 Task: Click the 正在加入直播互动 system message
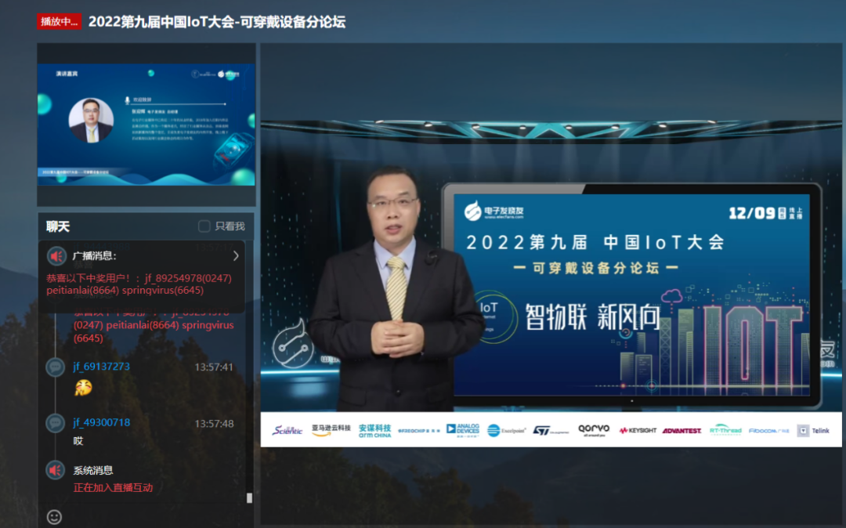114,487
